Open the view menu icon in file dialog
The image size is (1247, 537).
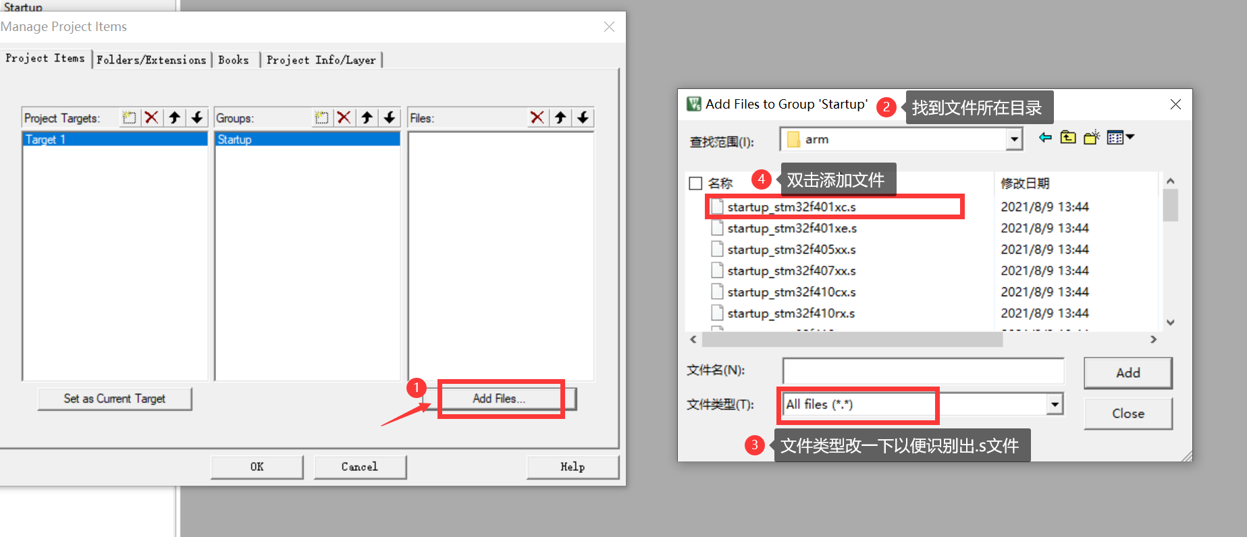point(1121,138)
